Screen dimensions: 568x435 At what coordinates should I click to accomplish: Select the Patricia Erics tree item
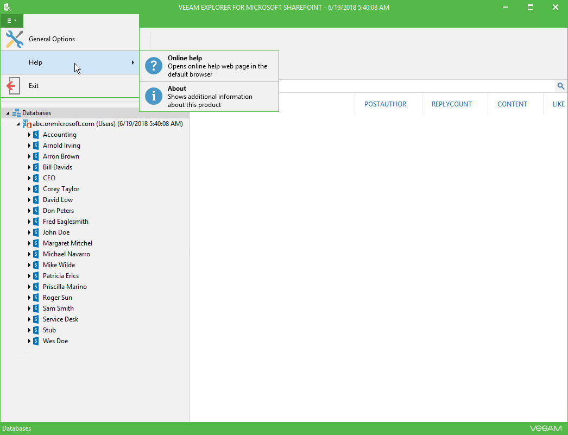pos(60,276)
